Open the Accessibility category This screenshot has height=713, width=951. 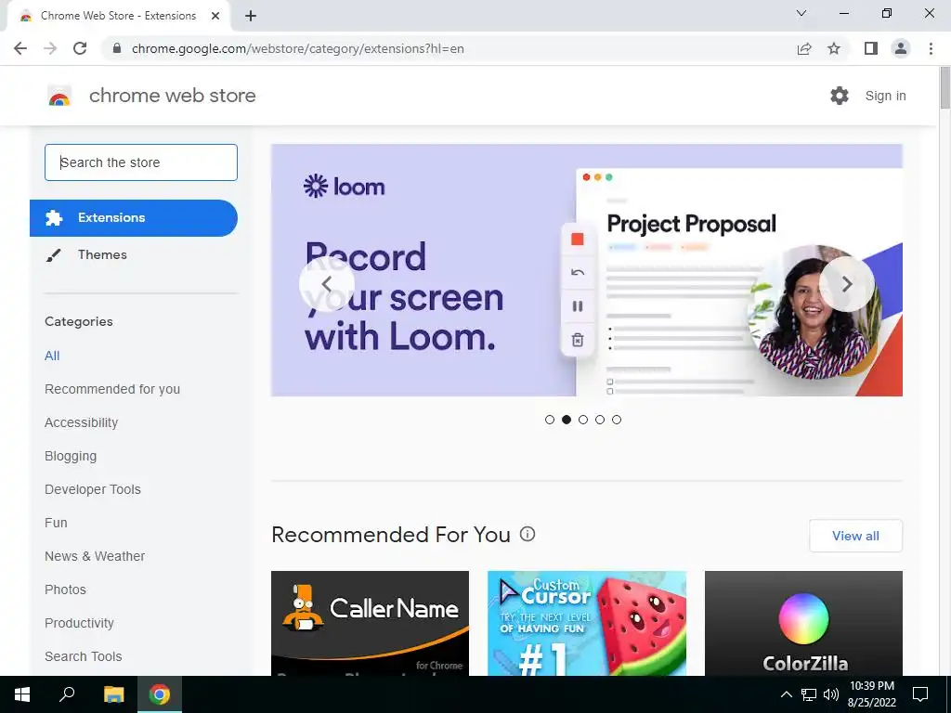pos(82,422)
